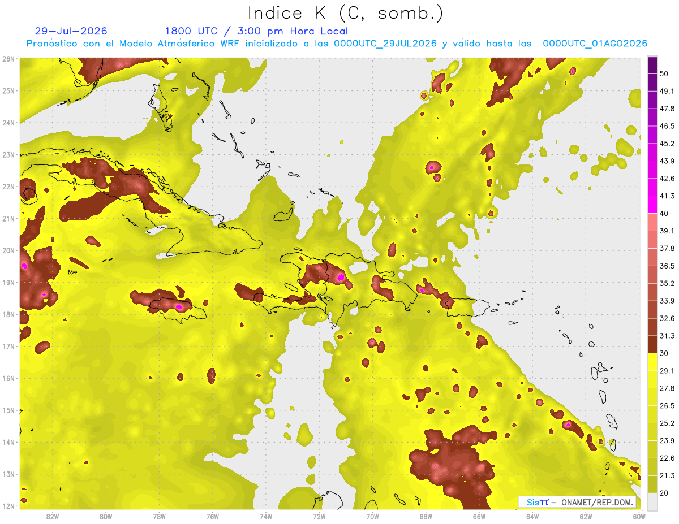
Task: Click the map title "Indice K (C, somb.)"
Action: point(346,12)
